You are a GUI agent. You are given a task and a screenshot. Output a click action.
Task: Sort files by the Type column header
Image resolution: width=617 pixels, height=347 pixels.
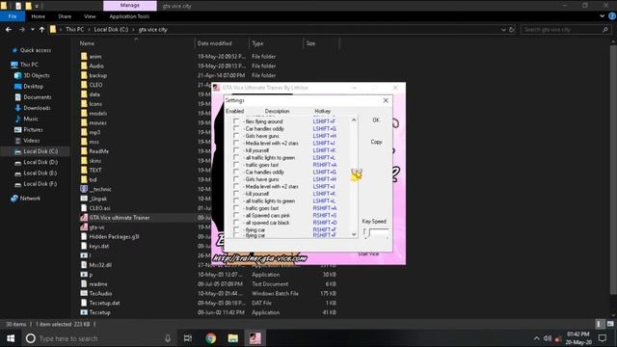(x=257, y=43)
